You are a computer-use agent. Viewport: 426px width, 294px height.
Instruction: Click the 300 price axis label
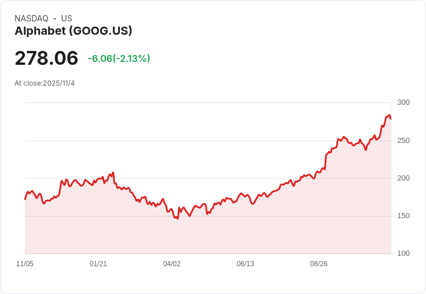(x=403, y=102)
